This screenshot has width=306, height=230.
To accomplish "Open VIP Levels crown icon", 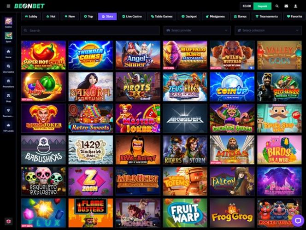I will click(8, 125).
